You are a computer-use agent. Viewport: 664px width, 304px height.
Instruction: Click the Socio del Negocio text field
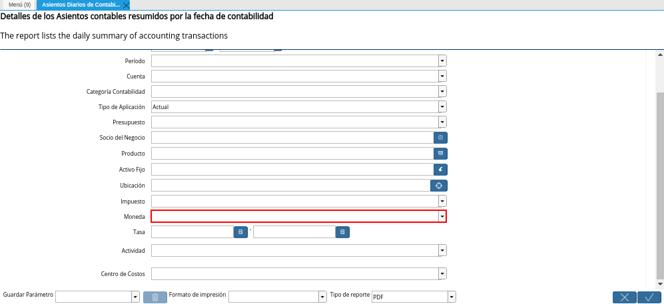point(292,138)
